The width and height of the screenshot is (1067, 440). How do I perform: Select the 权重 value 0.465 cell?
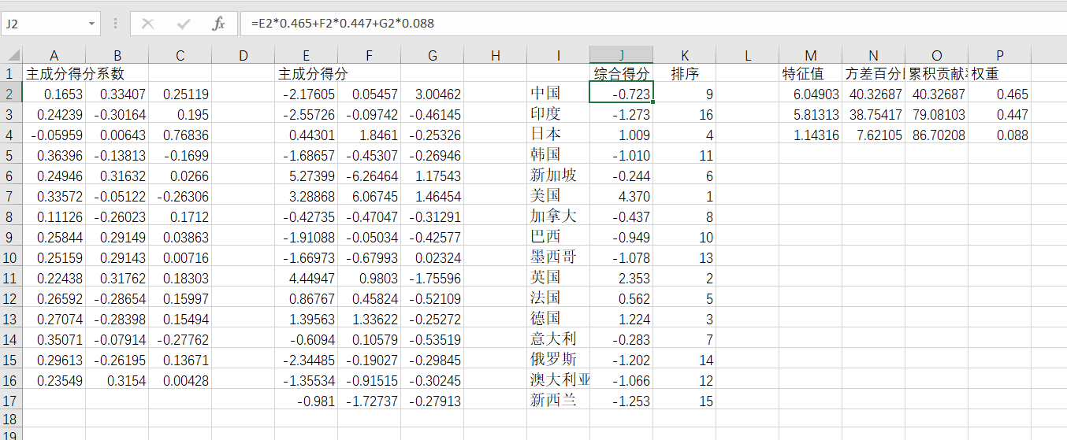tap(999, 94)
